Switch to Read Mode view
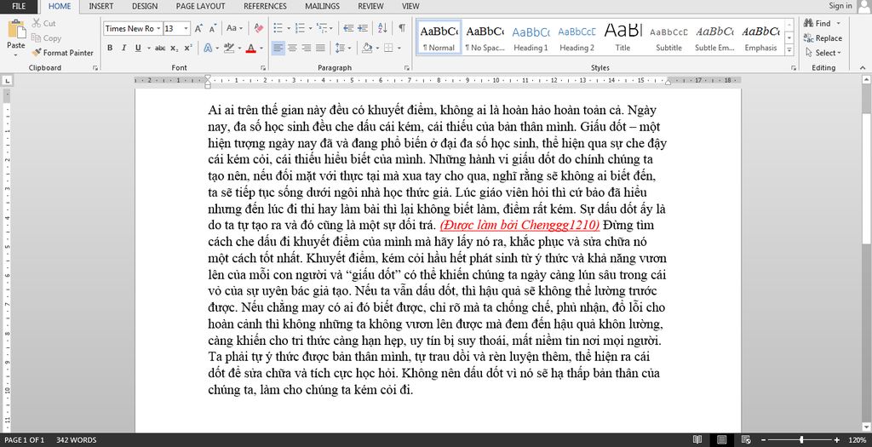The height and width of the screenshot is (447, 872). click(x=699, y=440)
